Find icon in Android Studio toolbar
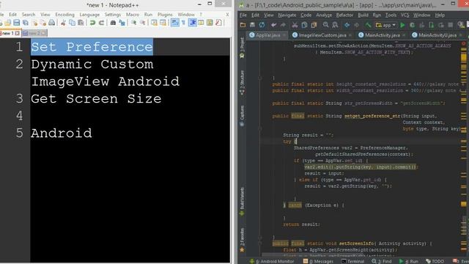469x264 pixels. click(325, 25)
